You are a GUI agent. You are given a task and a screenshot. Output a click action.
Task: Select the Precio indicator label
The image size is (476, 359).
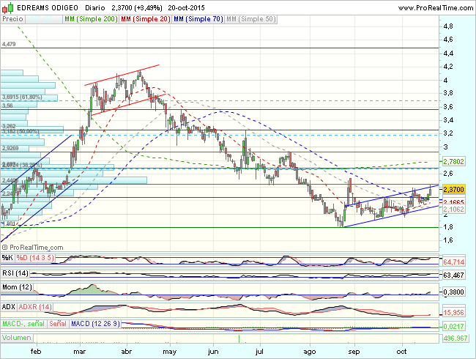12,19
